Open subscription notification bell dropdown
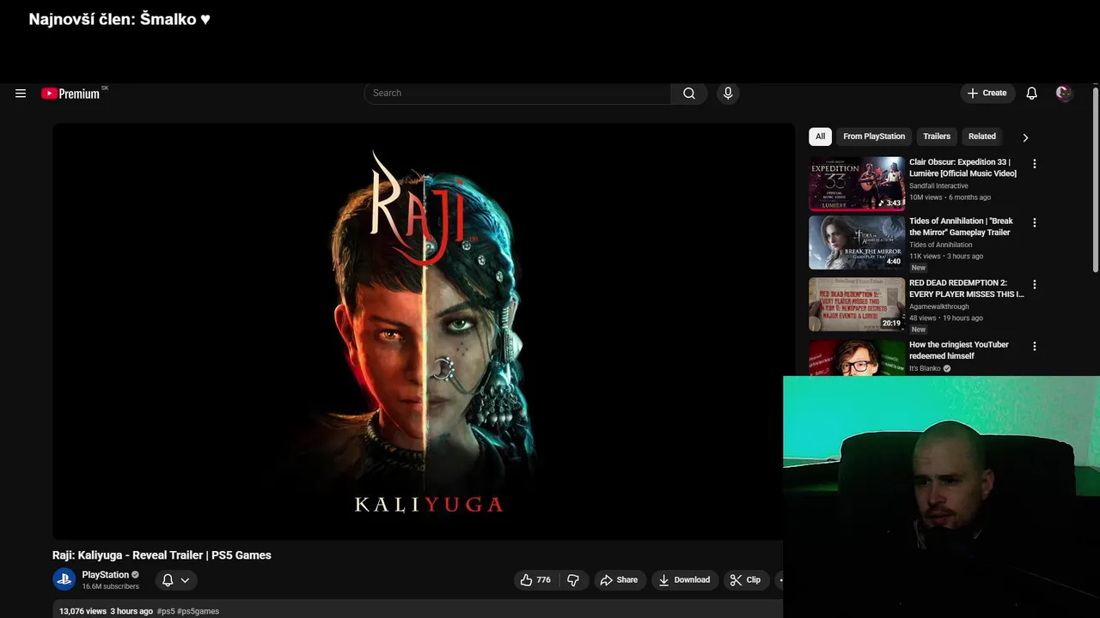 175,580
